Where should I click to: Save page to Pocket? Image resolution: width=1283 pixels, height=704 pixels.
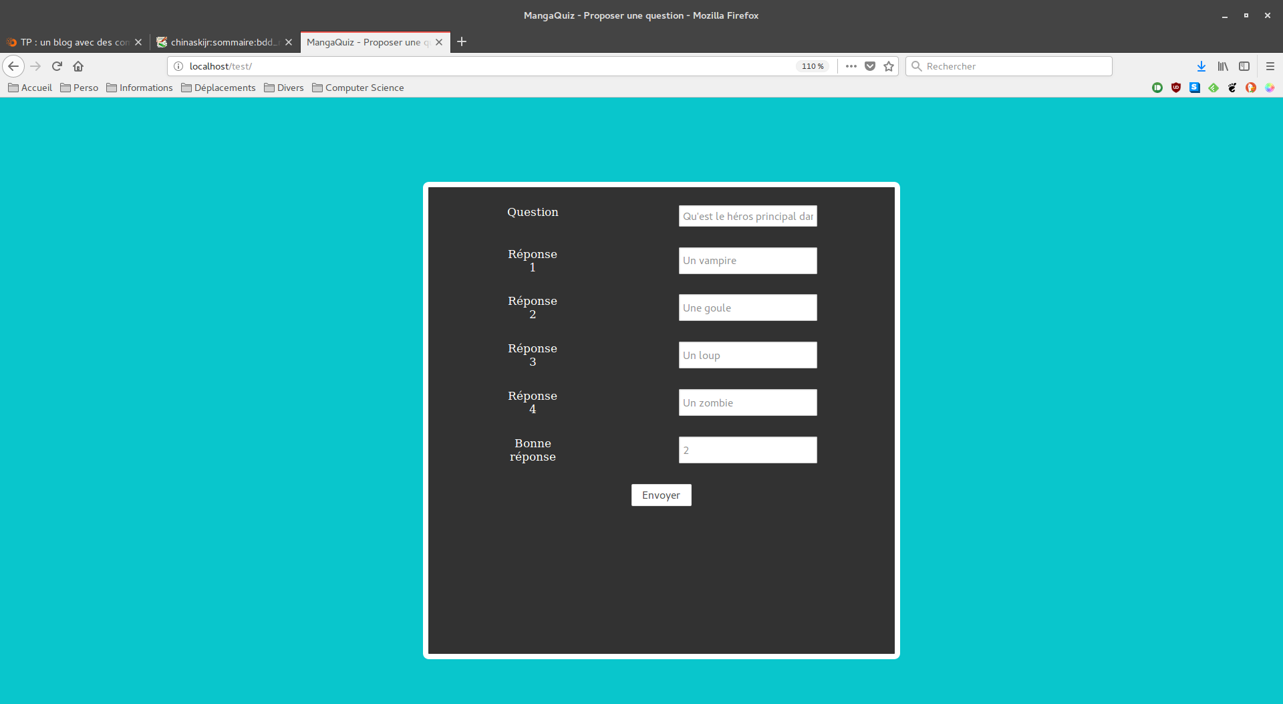pos(870,66)
